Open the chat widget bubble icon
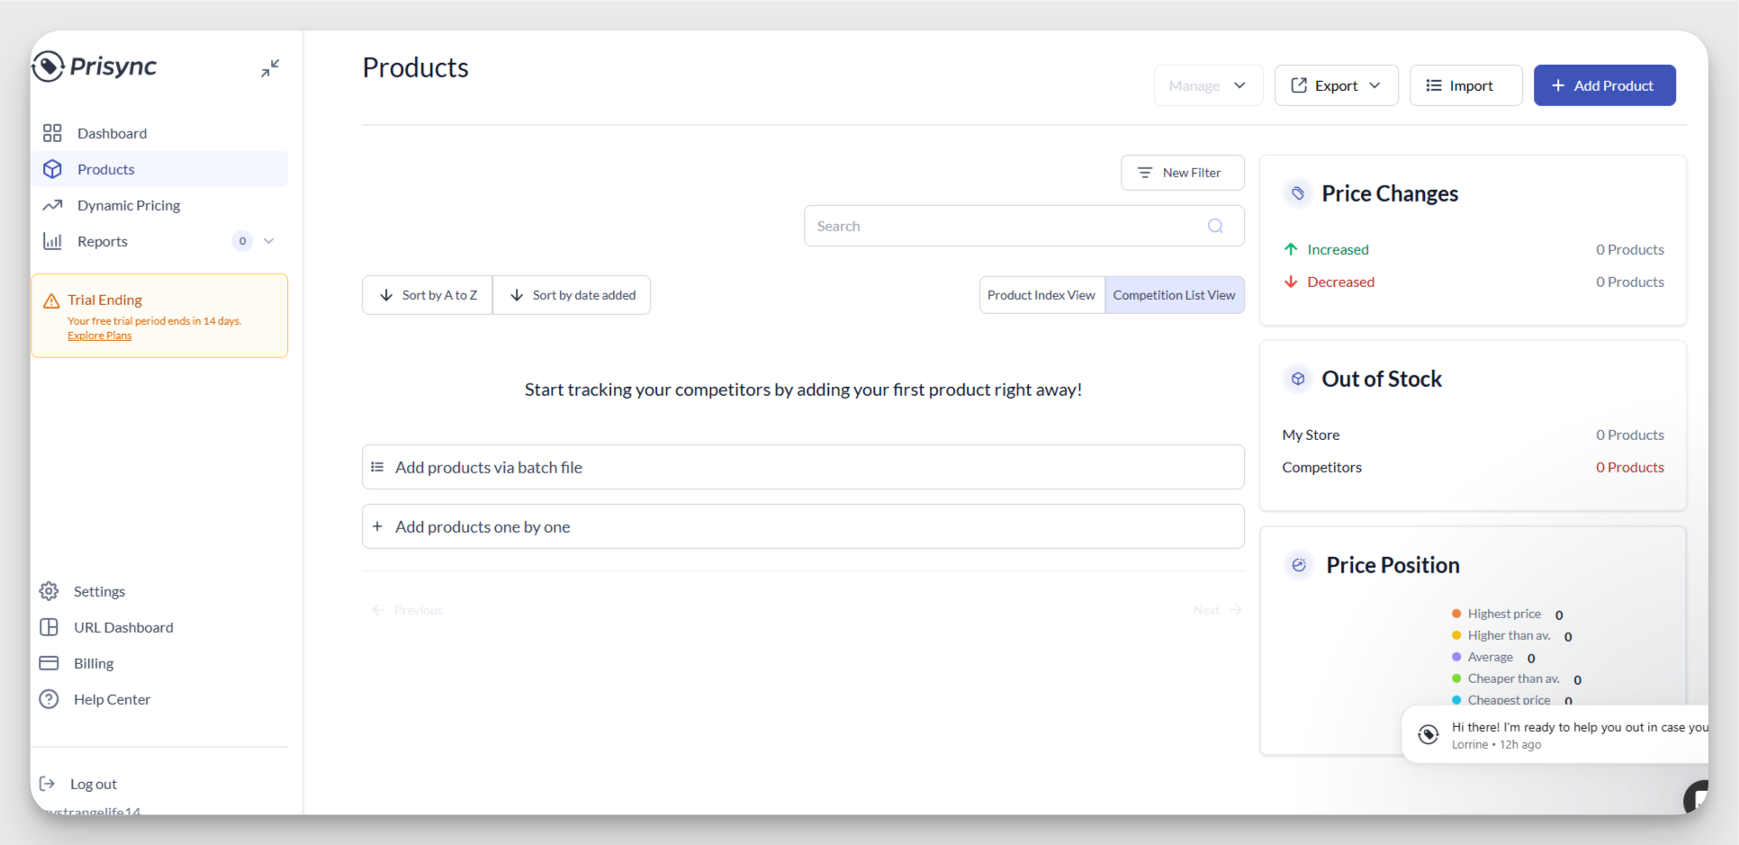Viewport: 1739px width, 845px height. (1696, 796)
